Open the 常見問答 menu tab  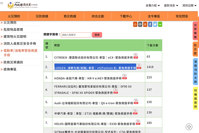coord(182,16)
